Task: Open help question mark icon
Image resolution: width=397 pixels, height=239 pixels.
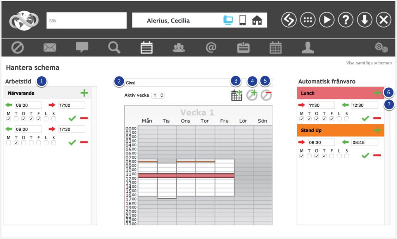Action: tap(345, 20)
